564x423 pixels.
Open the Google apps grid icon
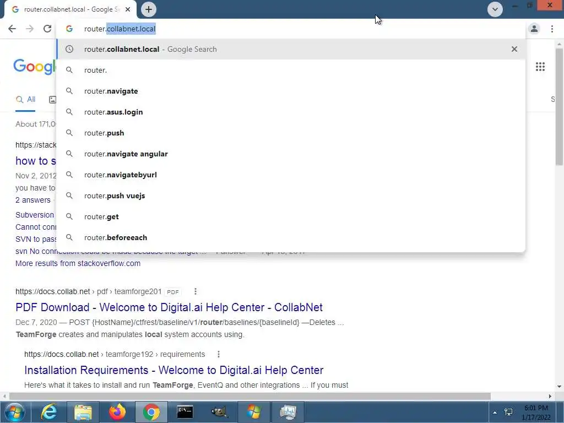(540, 67)
